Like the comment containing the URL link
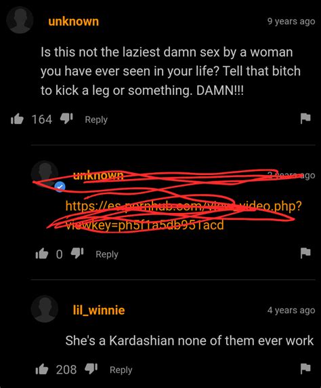Image resolution: width=321 pixels, height=388 pixels. point(41,254)
